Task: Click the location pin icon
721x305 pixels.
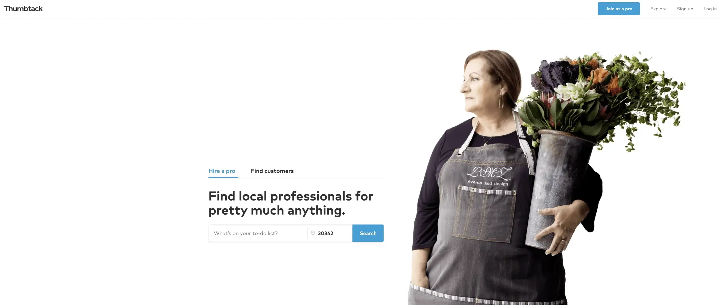Action: [x=313, y=233]
